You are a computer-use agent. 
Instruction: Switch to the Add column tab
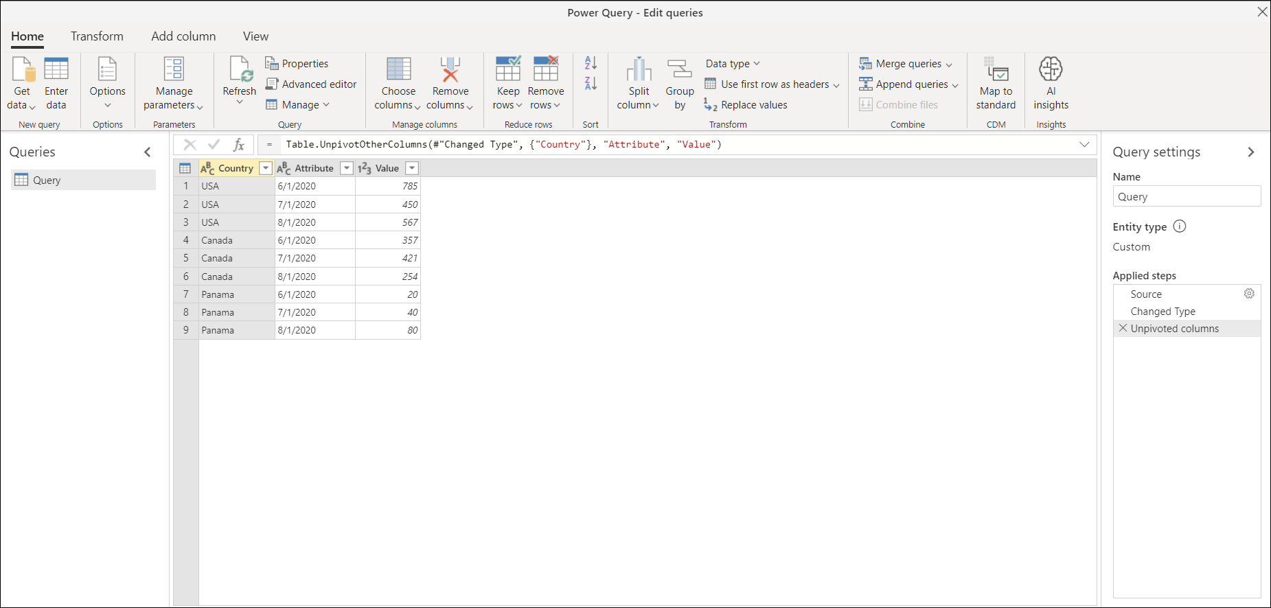pos(183,36)
